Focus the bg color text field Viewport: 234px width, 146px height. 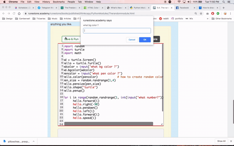[x=117, y=31]
